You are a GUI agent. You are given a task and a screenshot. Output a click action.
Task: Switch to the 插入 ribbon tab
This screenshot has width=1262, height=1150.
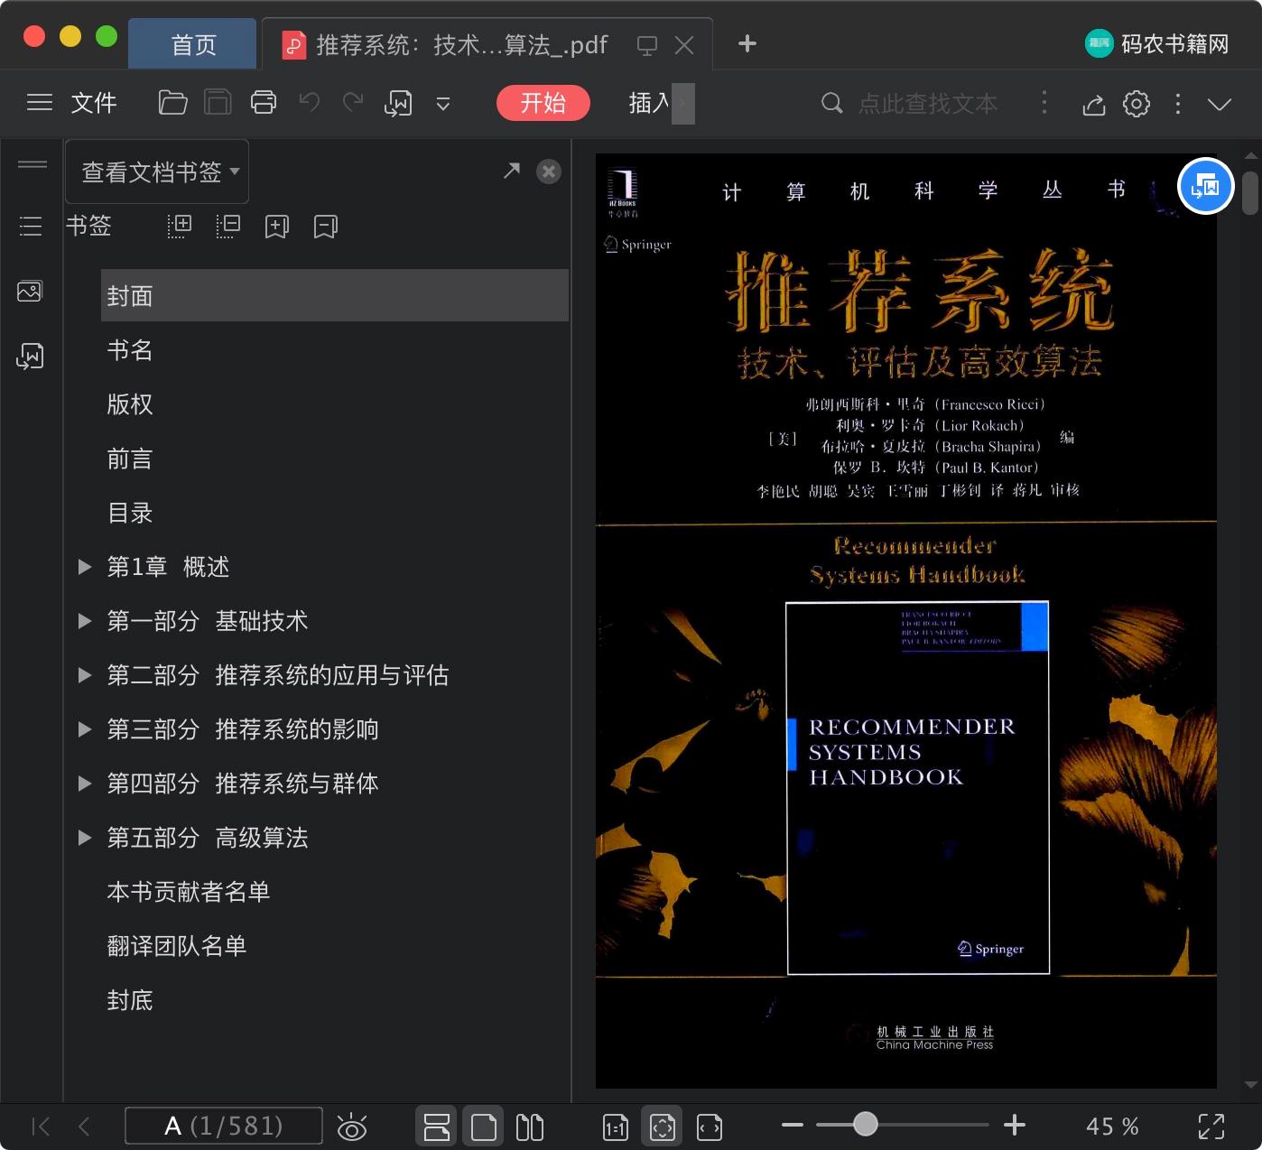coord(649,103)
